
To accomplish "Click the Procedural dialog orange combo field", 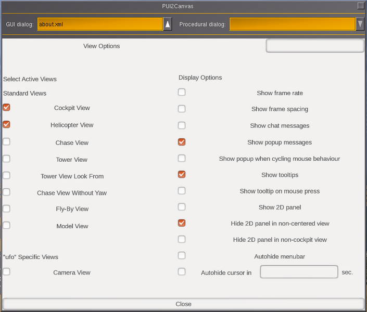I will [292, 24].
